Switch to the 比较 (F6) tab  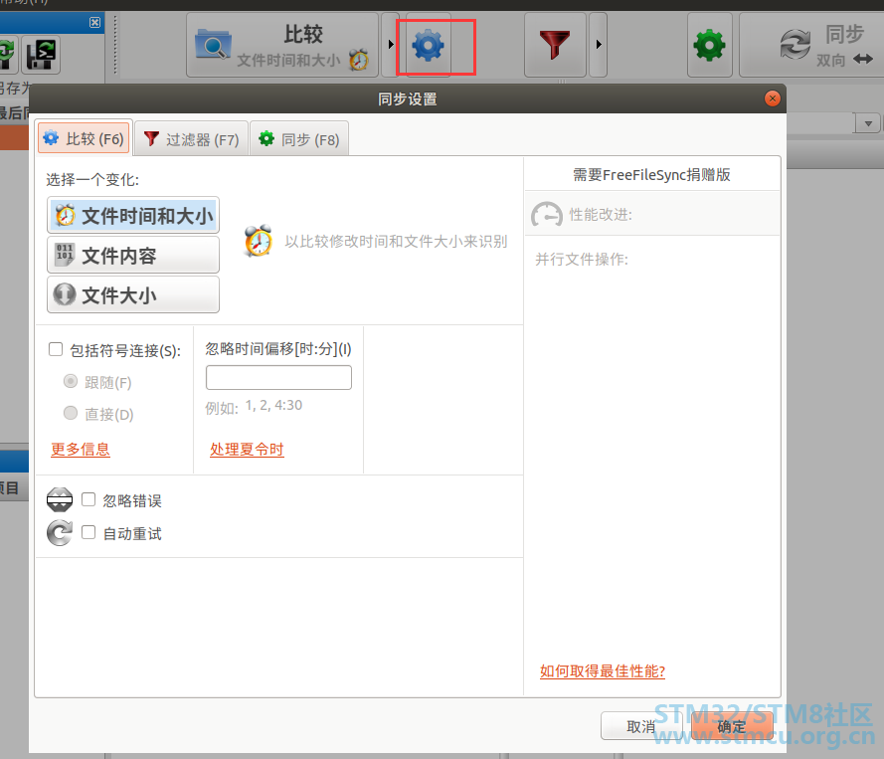click(x=85, y=138)
